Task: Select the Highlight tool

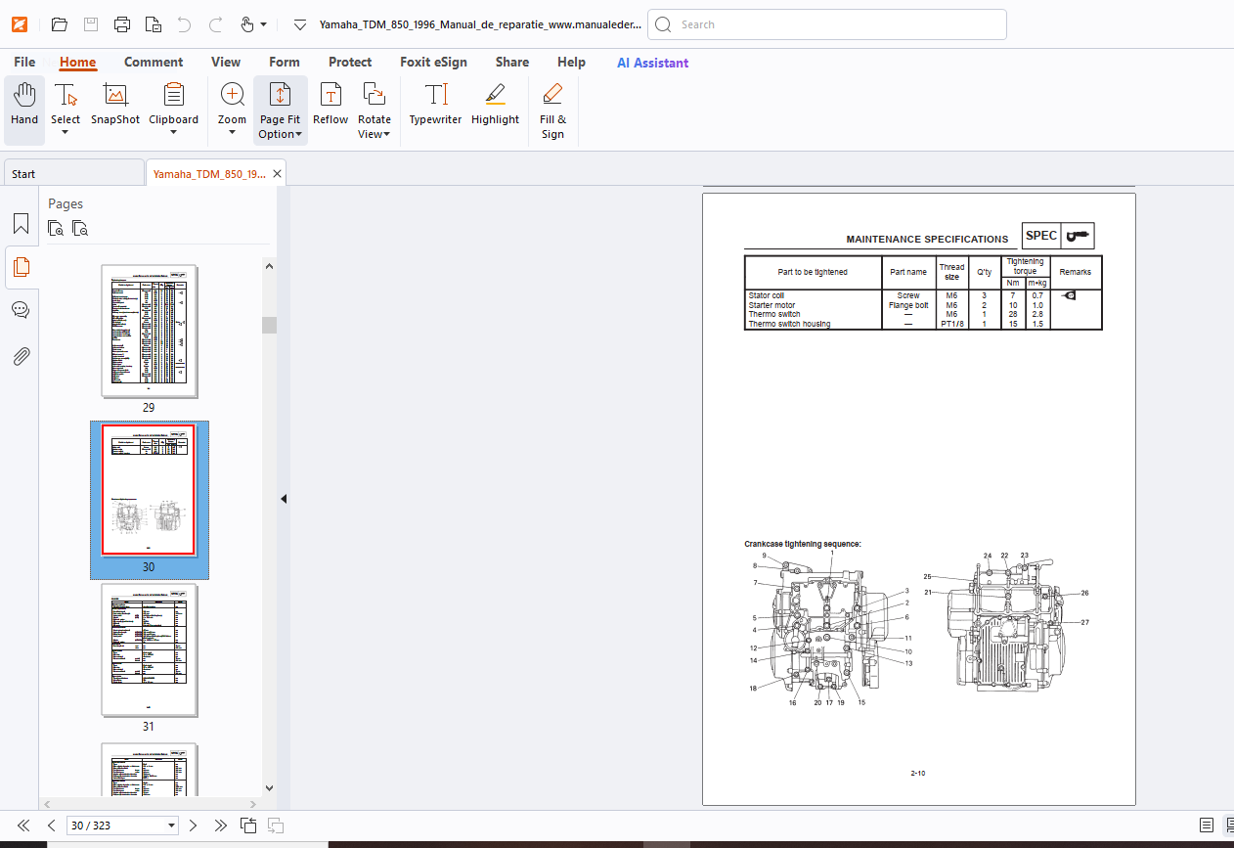Action: [495, 104]
